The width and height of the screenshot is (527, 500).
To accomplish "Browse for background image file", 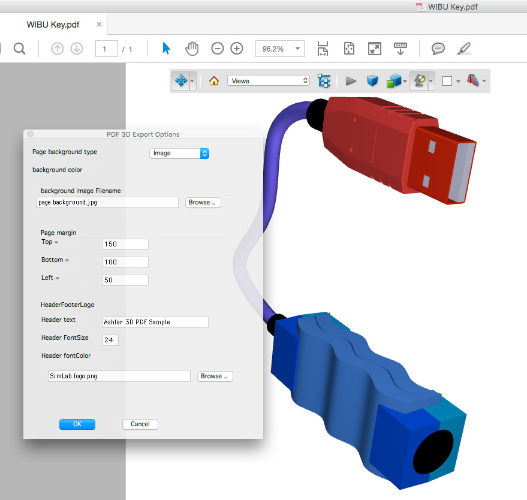I will pos(203,203).
